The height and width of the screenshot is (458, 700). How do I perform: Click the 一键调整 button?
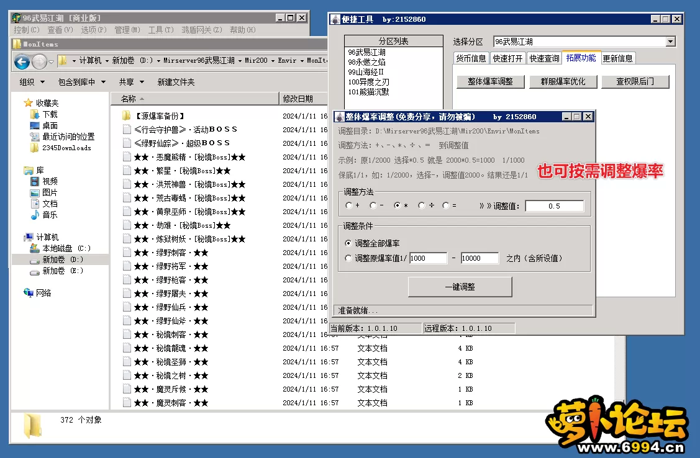tap(460, 287)
